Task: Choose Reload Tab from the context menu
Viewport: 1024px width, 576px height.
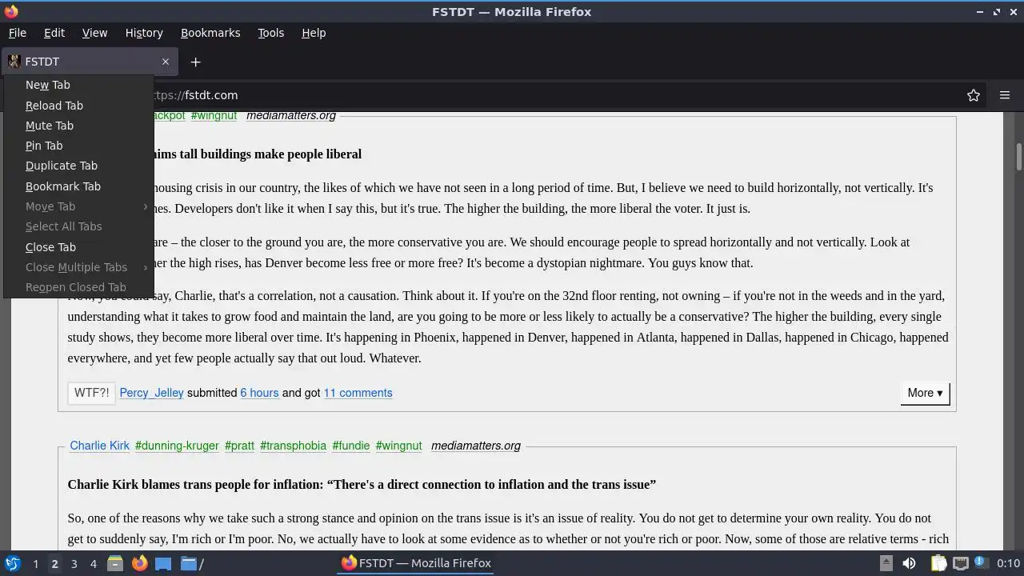Action: pyautogui.click(x=78, y=106)
